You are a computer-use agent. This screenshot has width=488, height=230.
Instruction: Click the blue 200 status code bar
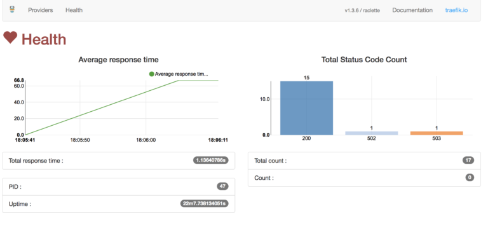[306, 108]
